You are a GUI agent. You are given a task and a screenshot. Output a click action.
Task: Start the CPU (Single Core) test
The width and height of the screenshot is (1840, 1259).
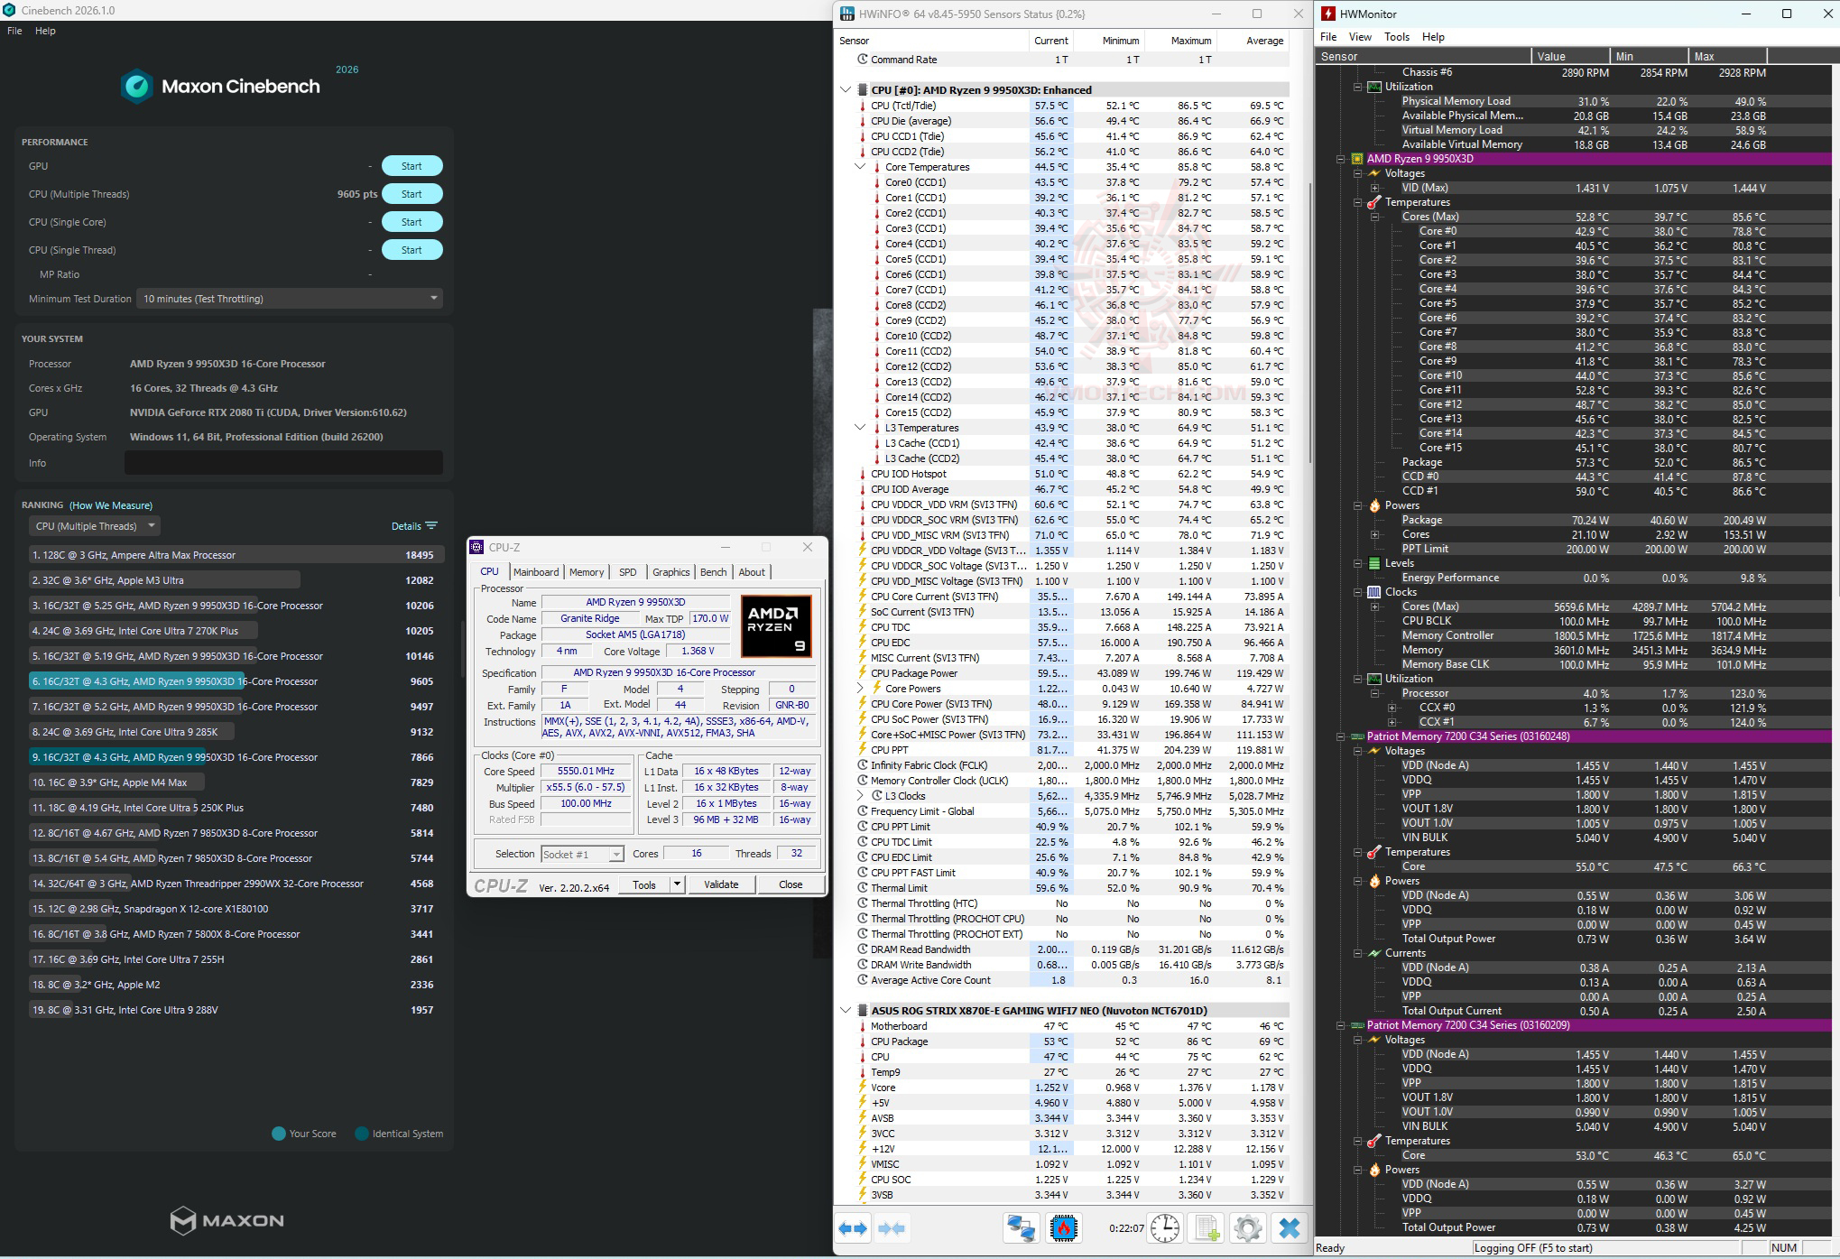coord(411,222)
